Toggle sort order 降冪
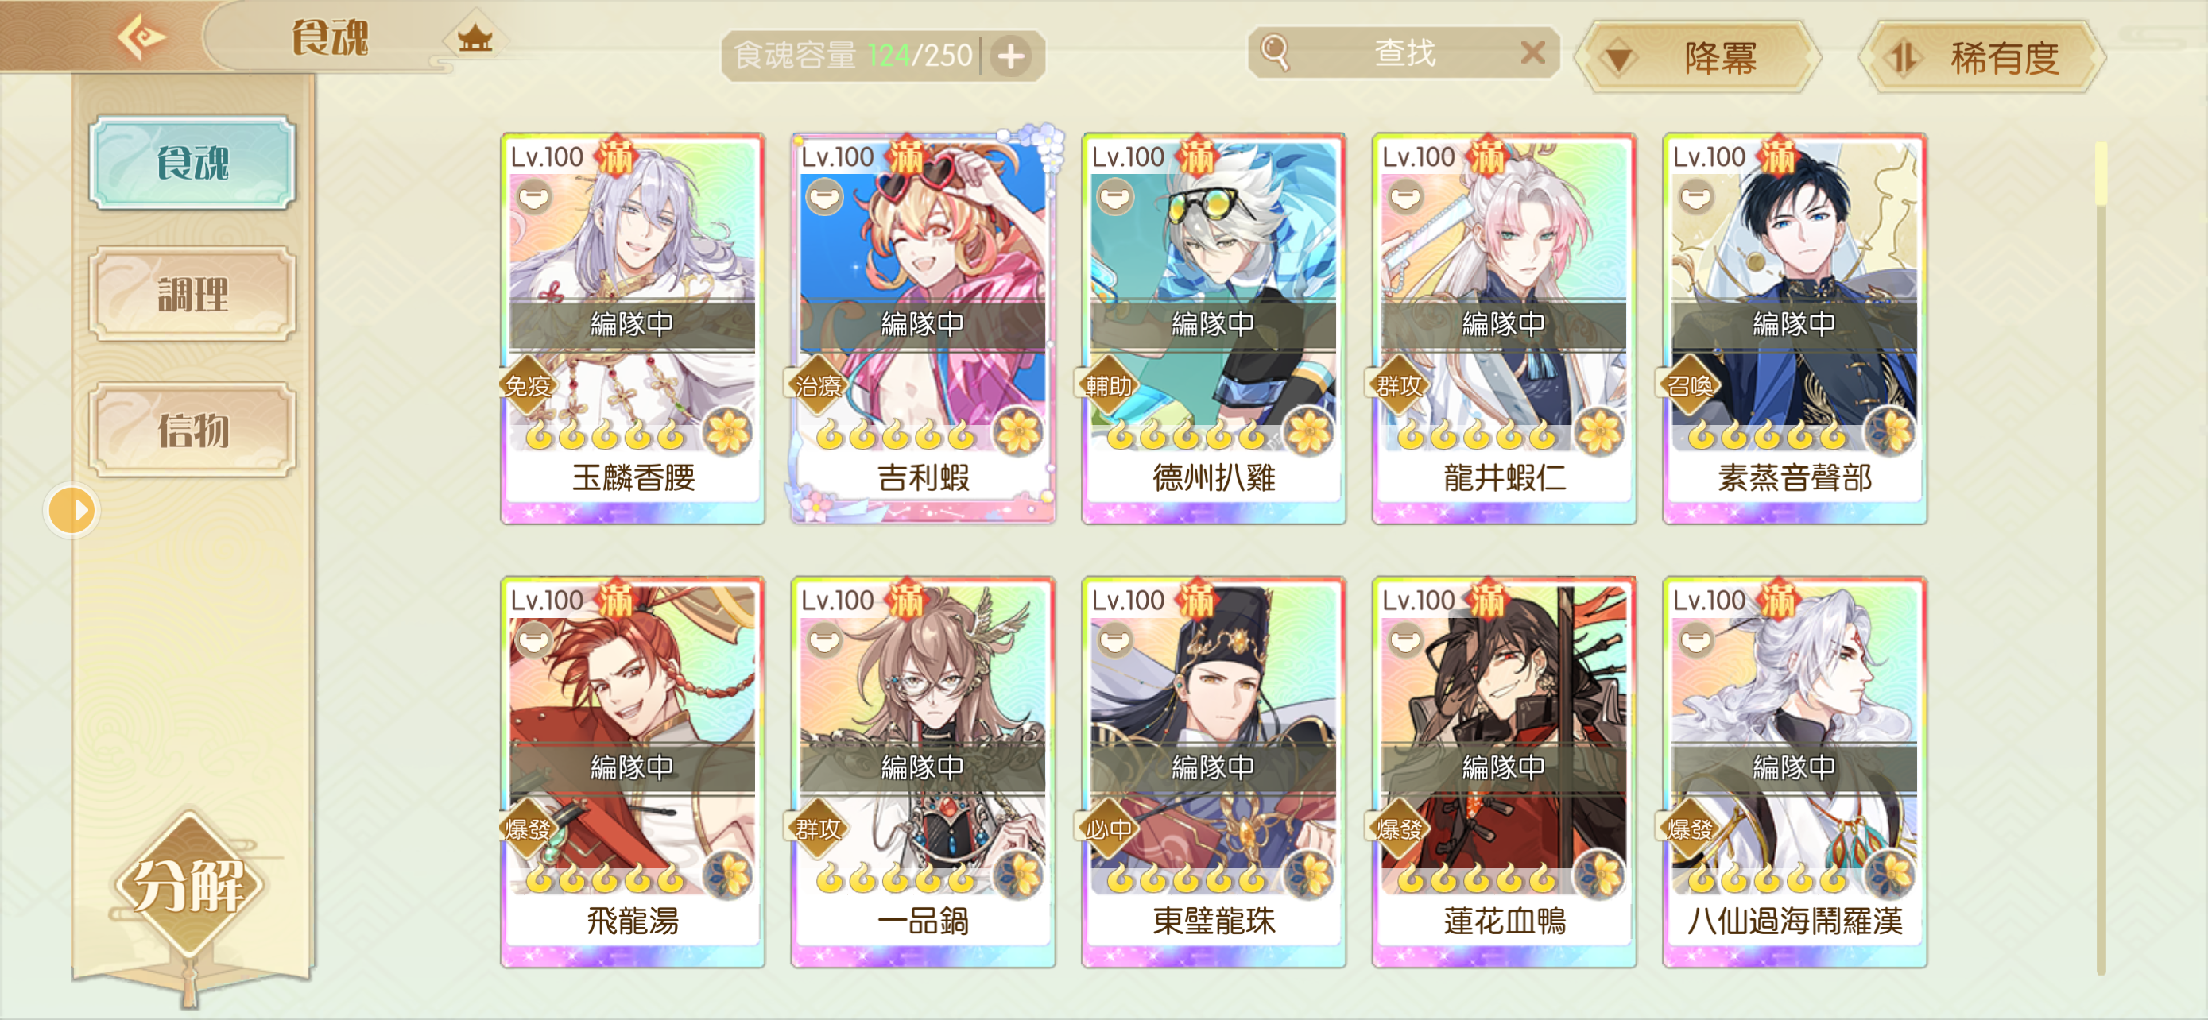This screenshot has height=1020, width=2208. (x=1697, y=58)
